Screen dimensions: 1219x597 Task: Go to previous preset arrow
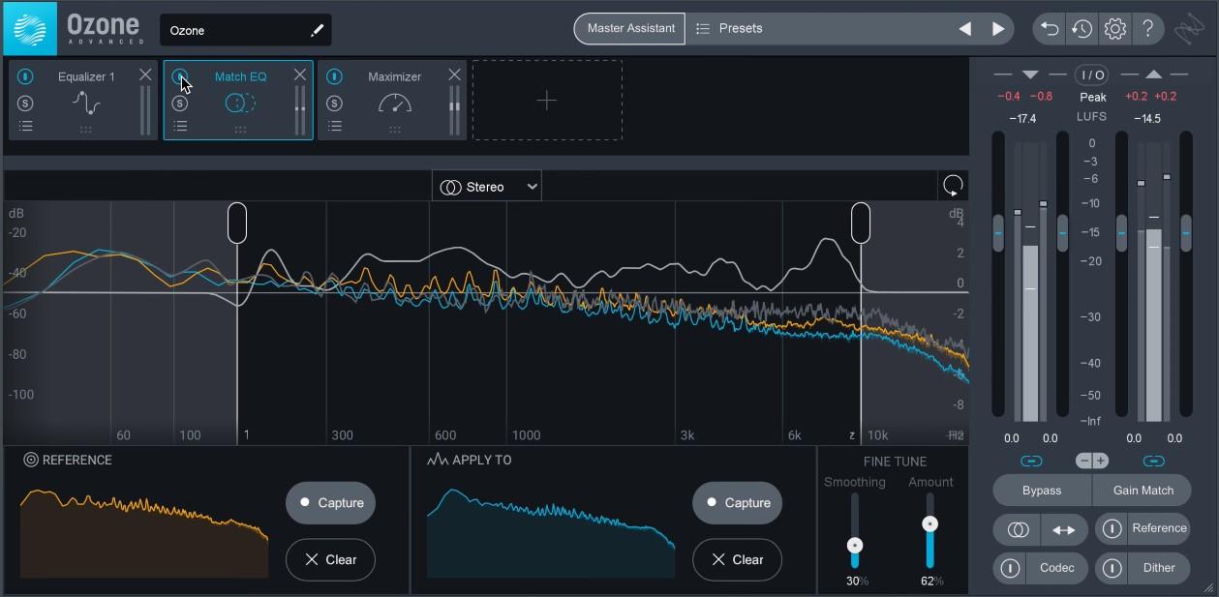click(x=965, y=29)
